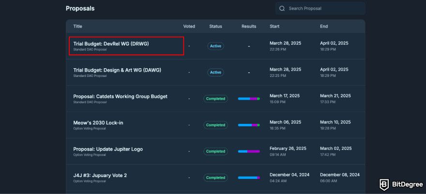The width and height of the screenshot is (426, 194).
Task: Click end date April 02, 2025 of DevRel row
Action: (x=334, y=43)
